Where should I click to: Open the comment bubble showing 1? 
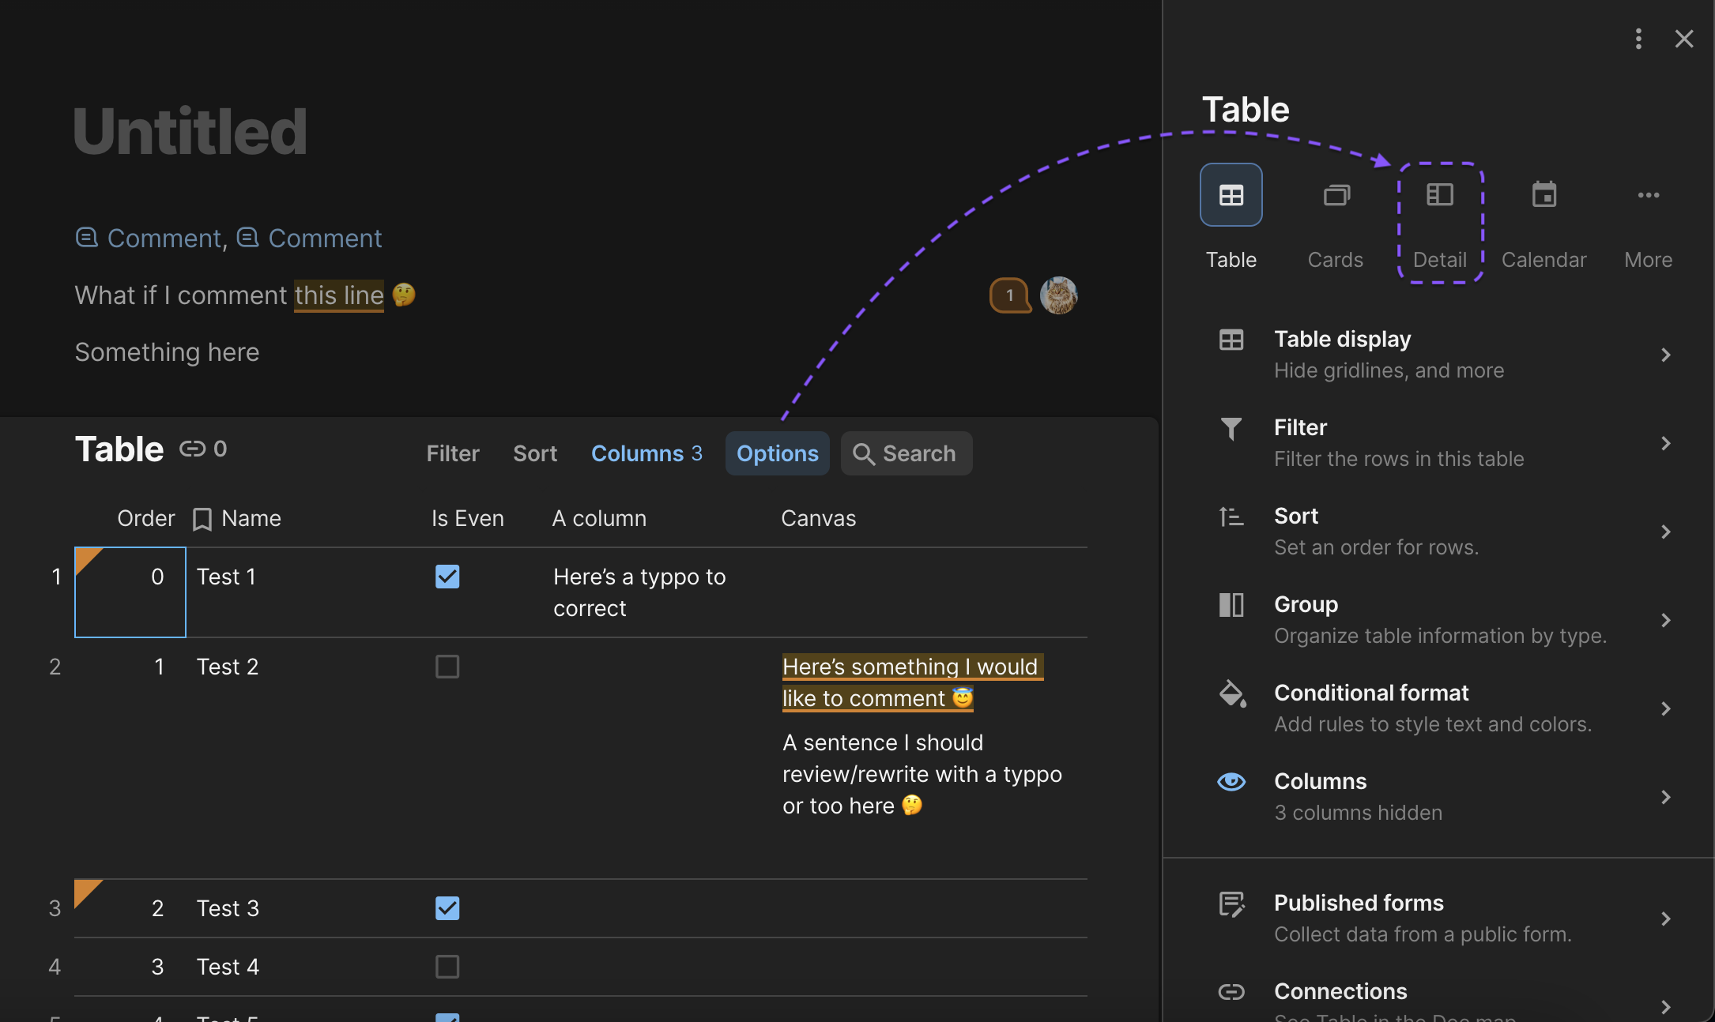click(1009, 295)
